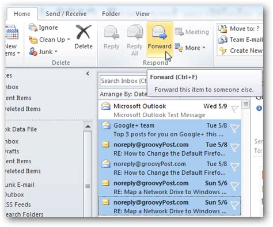Flag the read Tue 5/8 groovyPost message

pyautogui.click(x=234, y=167)
